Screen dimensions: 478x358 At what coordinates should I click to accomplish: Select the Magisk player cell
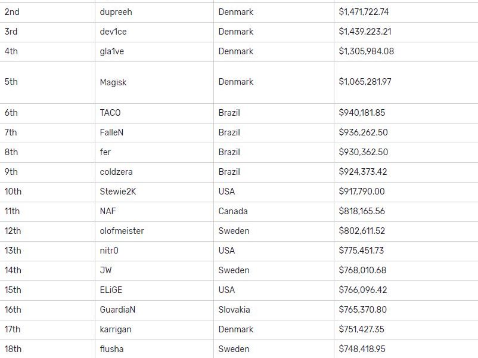coord(113,82)
